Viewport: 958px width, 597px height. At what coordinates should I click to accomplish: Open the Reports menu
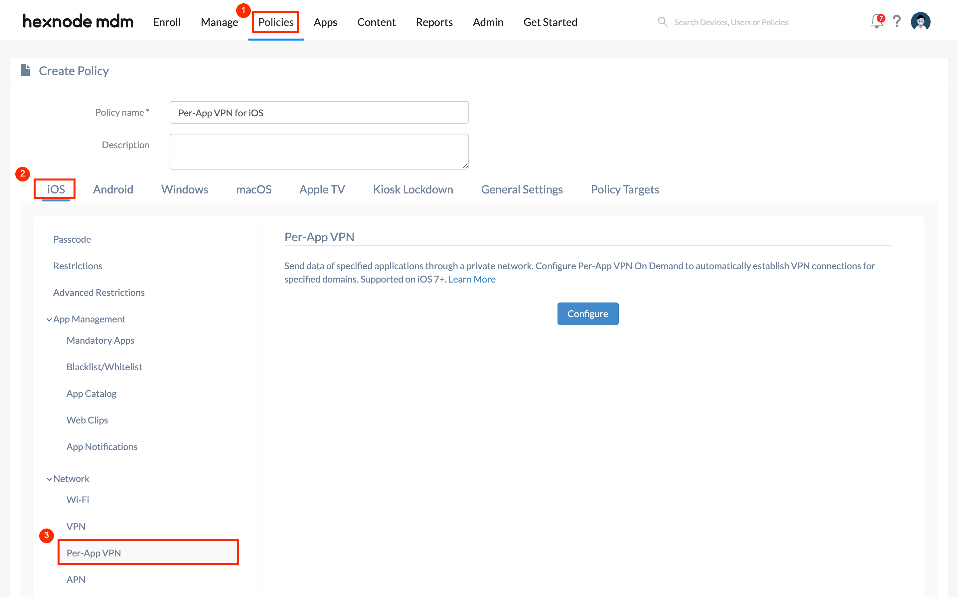tap(434, 22)
